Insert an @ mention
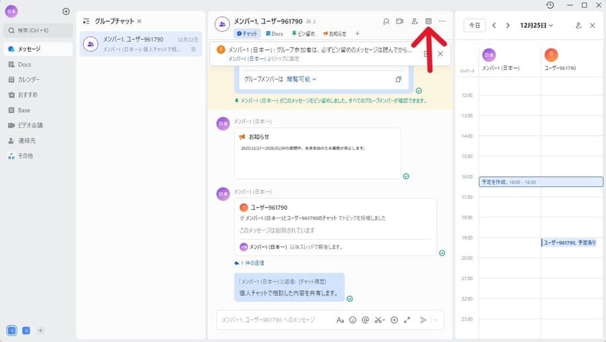606x342 pixels. tap(365, 320)
